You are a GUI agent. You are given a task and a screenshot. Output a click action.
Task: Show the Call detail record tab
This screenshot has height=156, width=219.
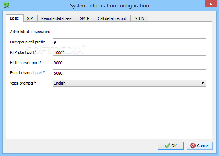coord(112,18)
